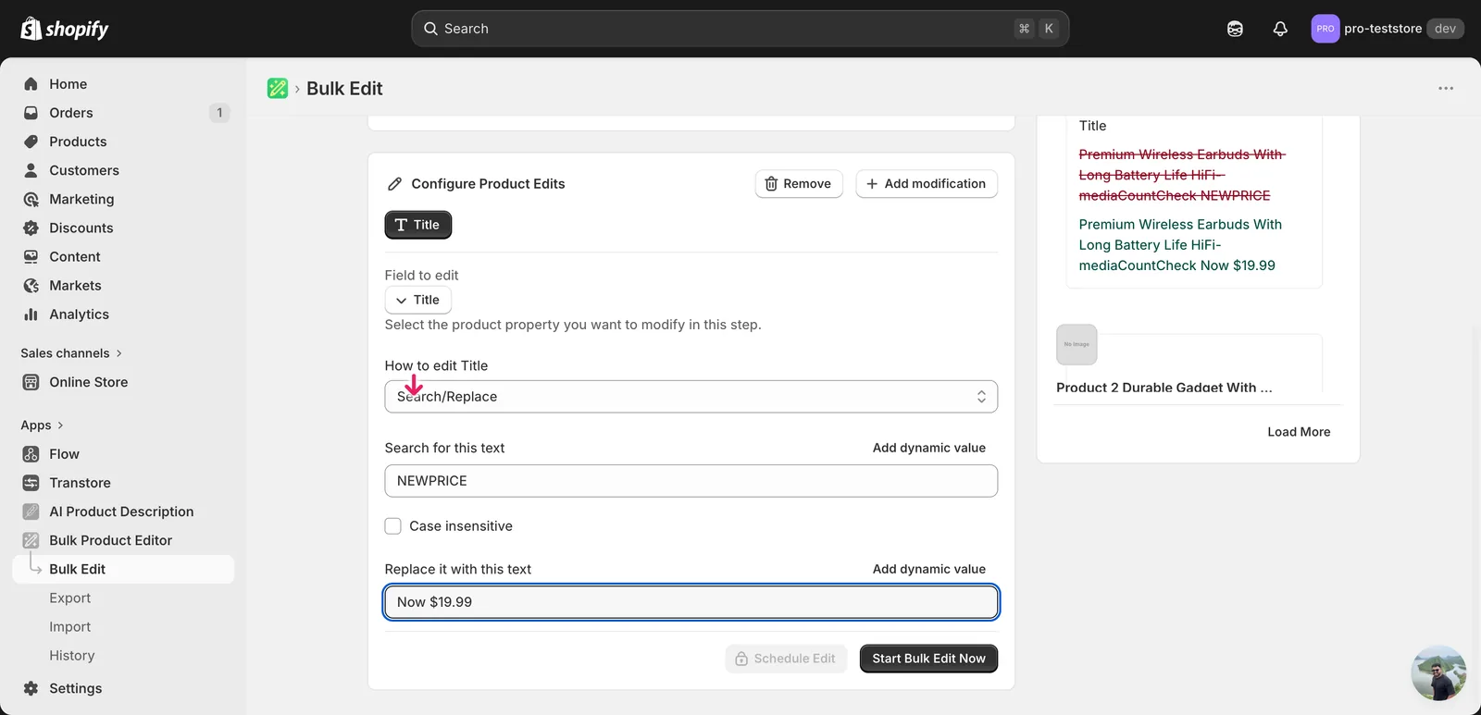This screenshot has height=715, width=1481.
Task: Open notifications bell
Action: (1280, 29)
